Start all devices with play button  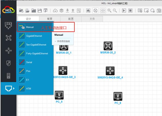coord(124,11)
